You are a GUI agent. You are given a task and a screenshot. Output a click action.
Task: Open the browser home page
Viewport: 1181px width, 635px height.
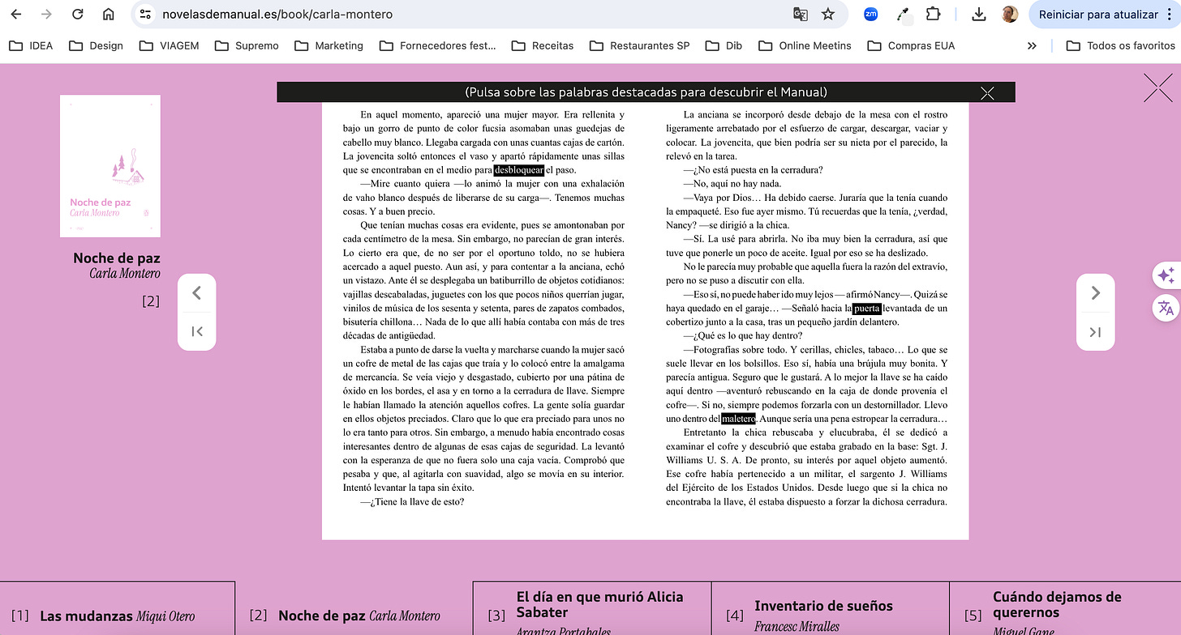point(109,15)
